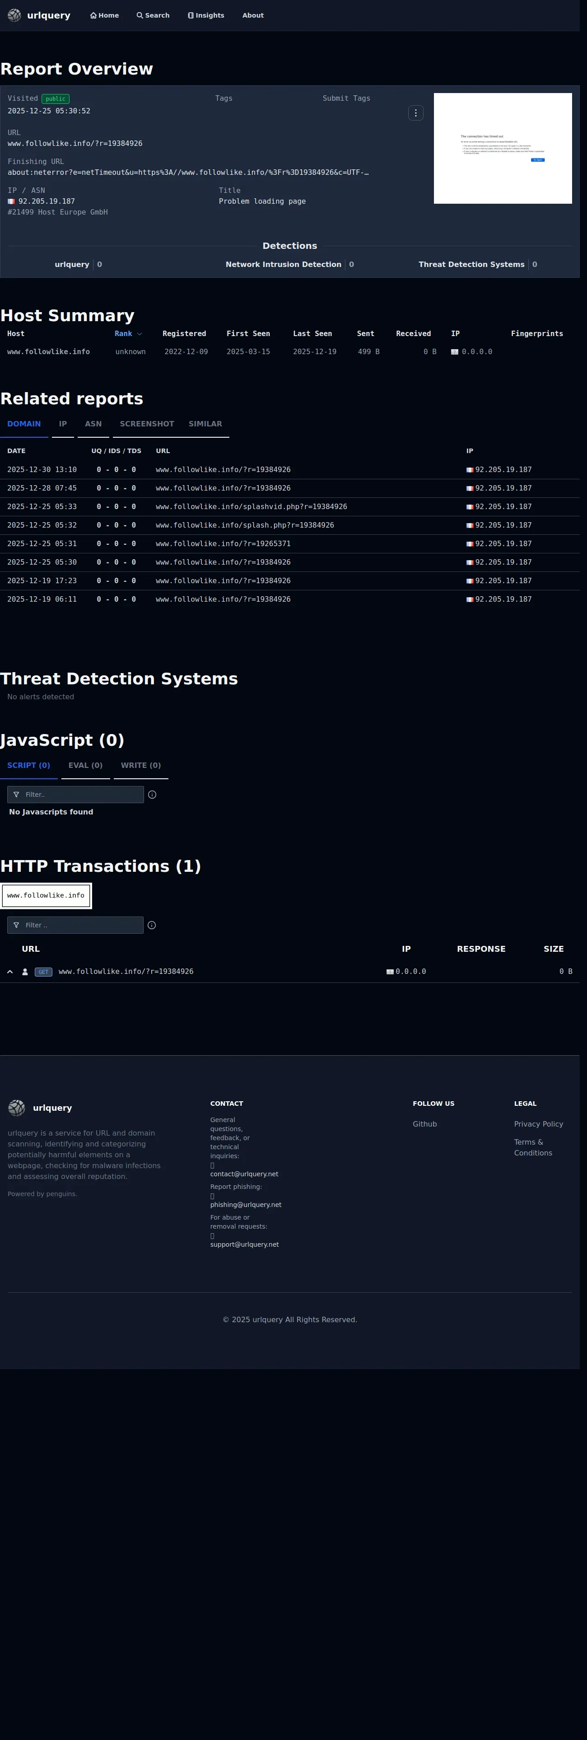Open the Search nav link

[x=154, y=15]
